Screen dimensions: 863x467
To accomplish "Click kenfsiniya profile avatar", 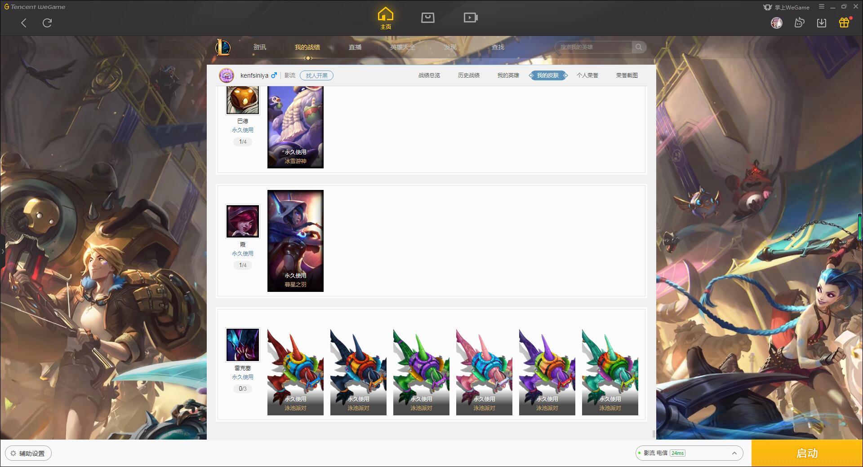I will click(x=227, y=75).
